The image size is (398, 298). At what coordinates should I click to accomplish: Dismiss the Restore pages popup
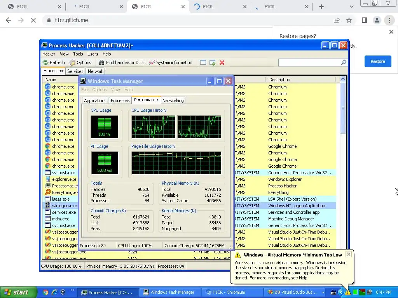coord(391,32)
